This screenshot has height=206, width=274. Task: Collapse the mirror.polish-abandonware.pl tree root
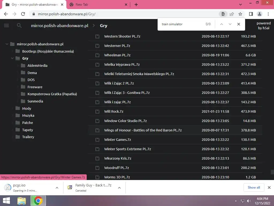pyautogui.click(x=7, y=44)
